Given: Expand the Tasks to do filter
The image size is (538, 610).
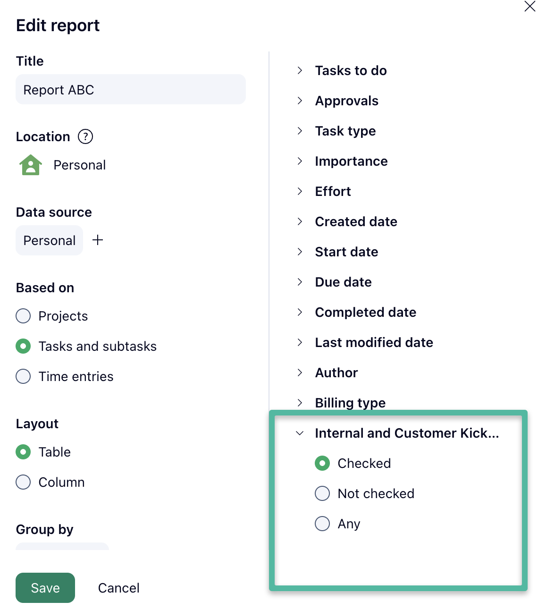Looking at the screenshot, I should (300, 70).
